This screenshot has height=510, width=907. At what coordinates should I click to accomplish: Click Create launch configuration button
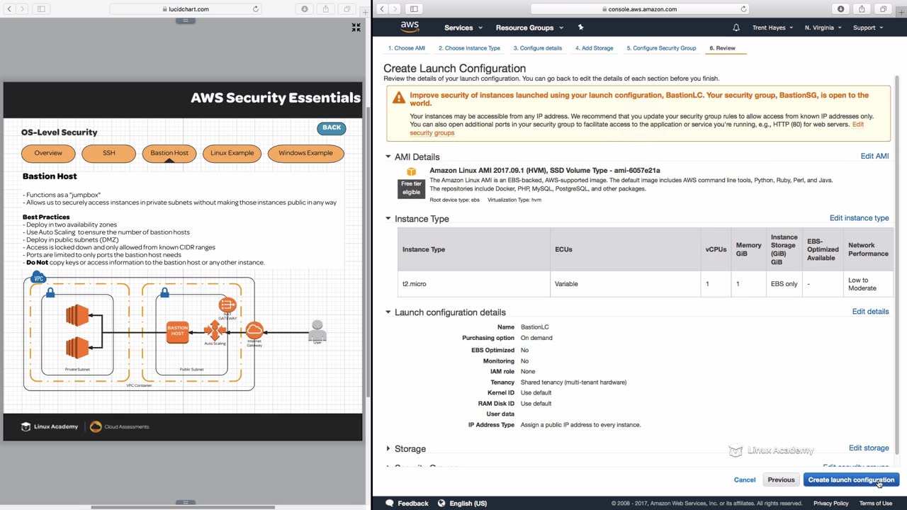pos(851,480)
